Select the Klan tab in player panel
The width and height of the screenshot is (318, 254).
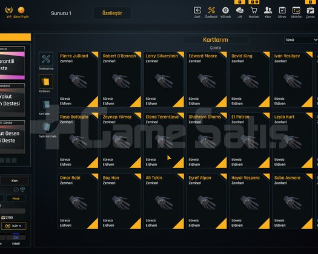coord(15,181)
